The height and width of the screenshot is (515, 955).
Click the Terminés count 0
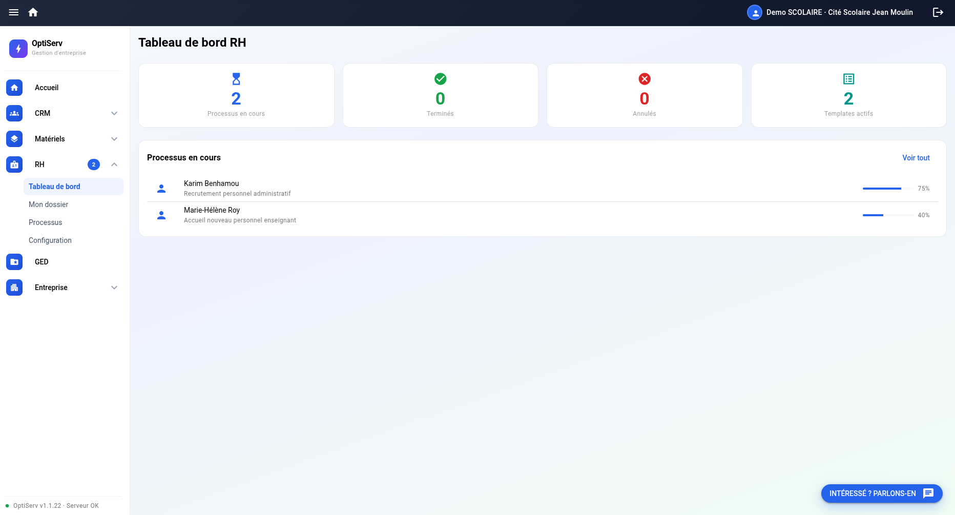pyautogui.click(x=441, y=98)
